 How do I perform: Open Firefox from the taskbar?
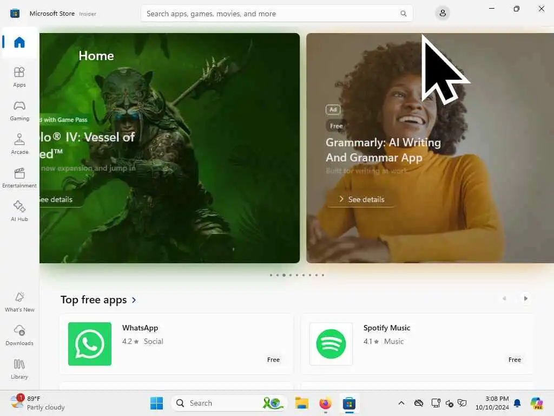coord(325,403)
